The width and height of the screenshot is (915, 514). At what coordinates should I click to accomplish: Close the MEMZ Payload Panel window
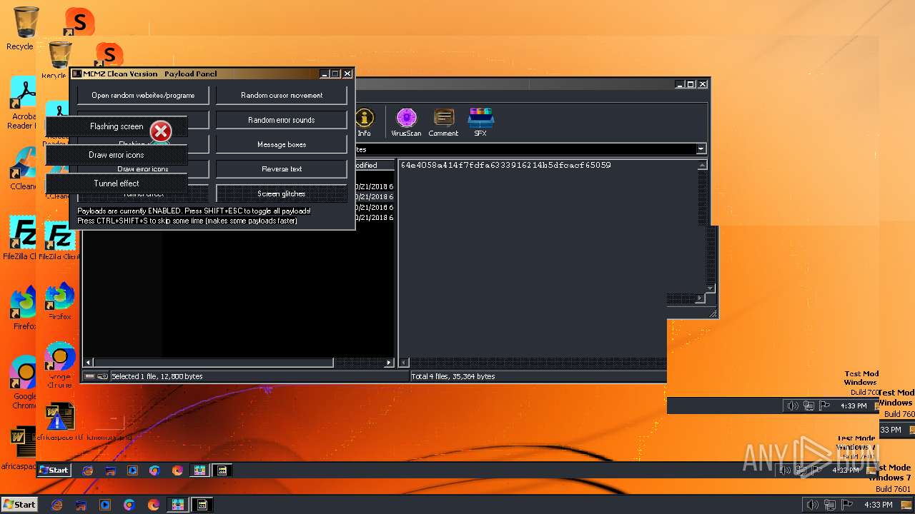point(347,74)
